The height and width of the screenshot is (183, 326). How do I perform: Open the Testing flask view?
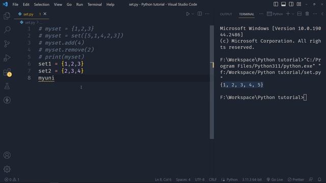(x=7, y=86)
